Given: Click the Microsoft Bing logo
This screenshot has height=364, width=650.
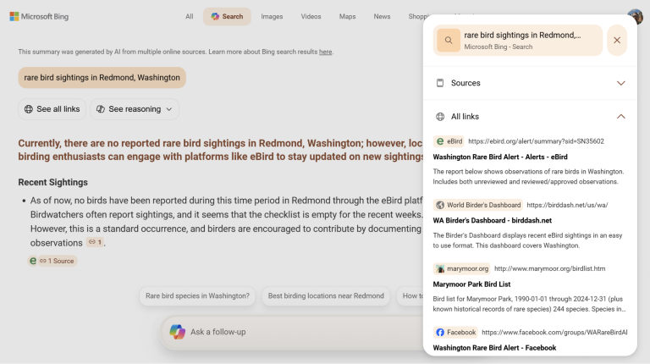Looking at the screenshot, I should point(39,17).
